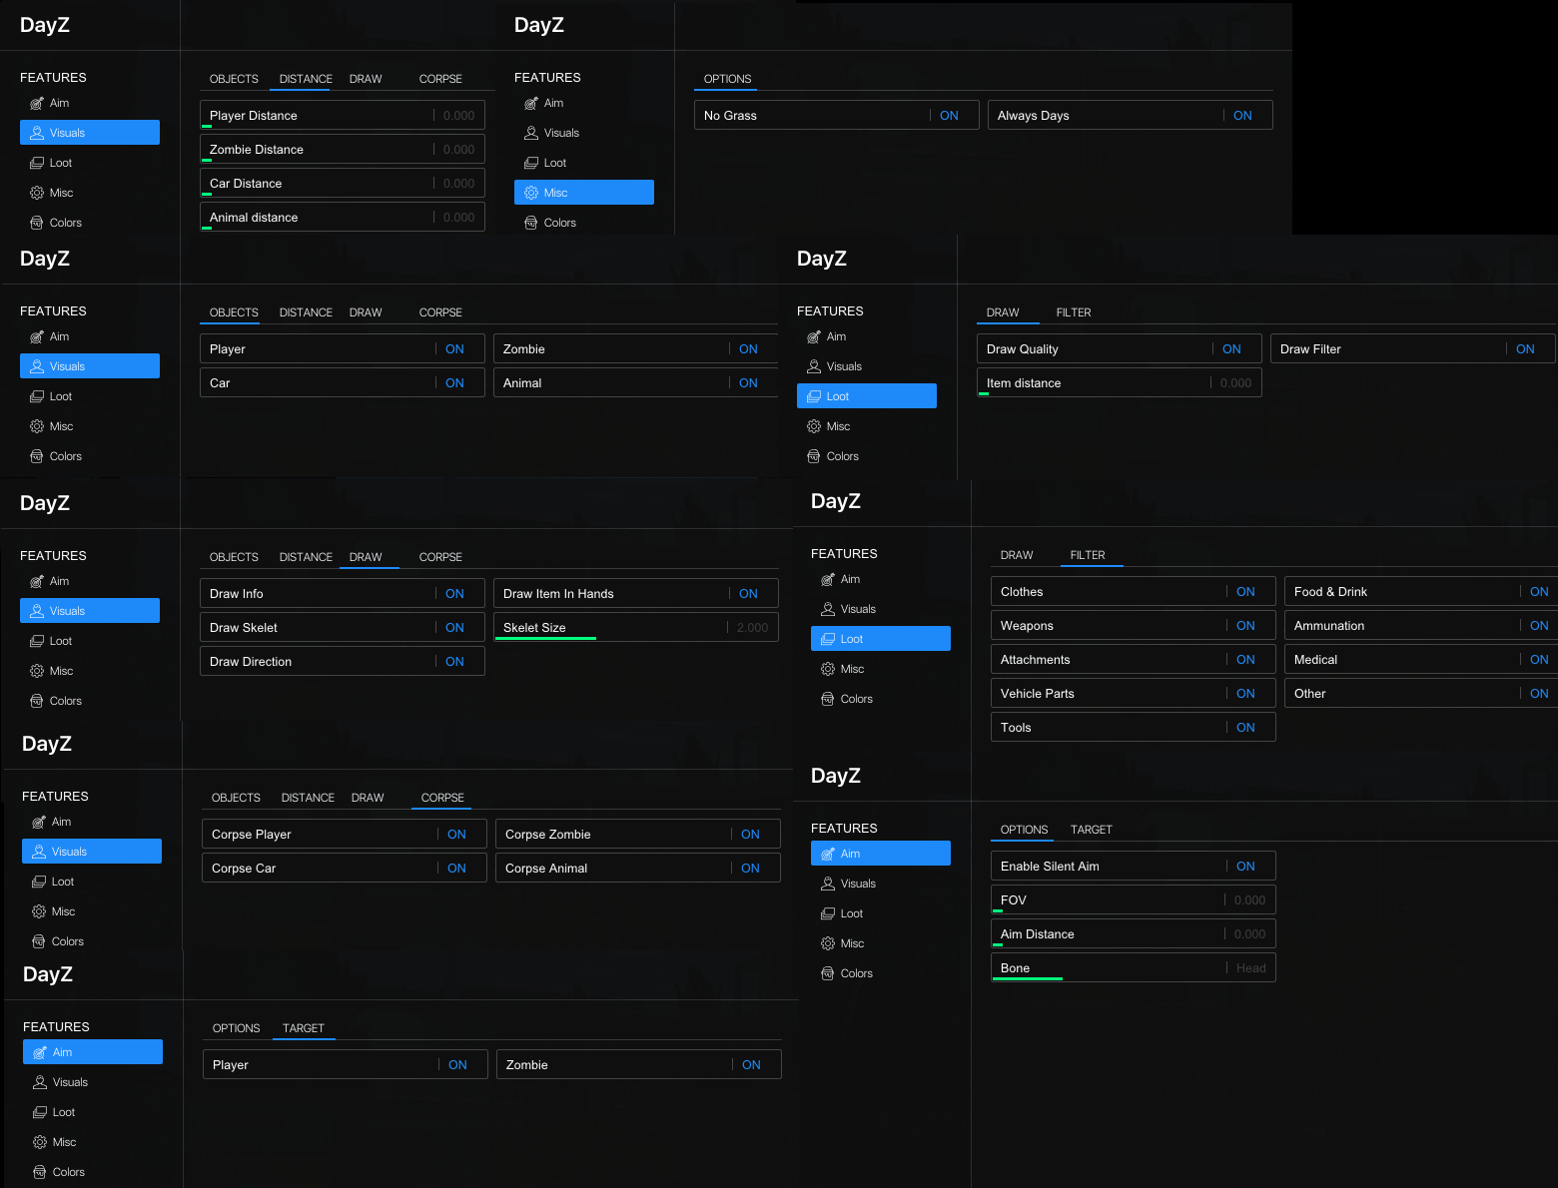Viewport: 1558px width, 1188px height.
Task: Click Visuals person icon in No Grass panel
Action: click(x=531, y=133)
